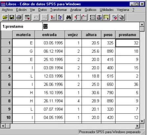
Task: Open the Ver menu
Action: pos(33,10)
